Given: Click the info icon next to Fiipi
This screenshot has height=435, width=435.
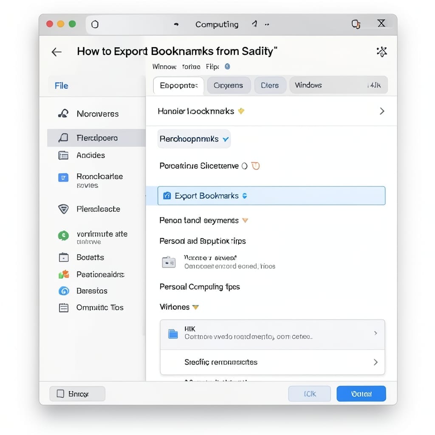Looking at the screenshot, I should coord(227,66).
